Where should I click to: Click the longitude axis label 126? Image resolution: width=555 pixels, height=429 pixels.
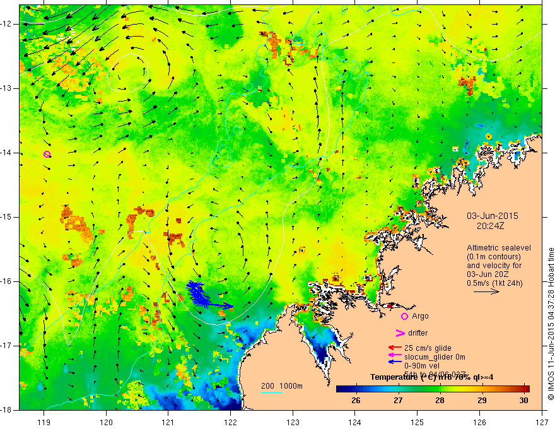pyautogui.click(x=479, y=422)
